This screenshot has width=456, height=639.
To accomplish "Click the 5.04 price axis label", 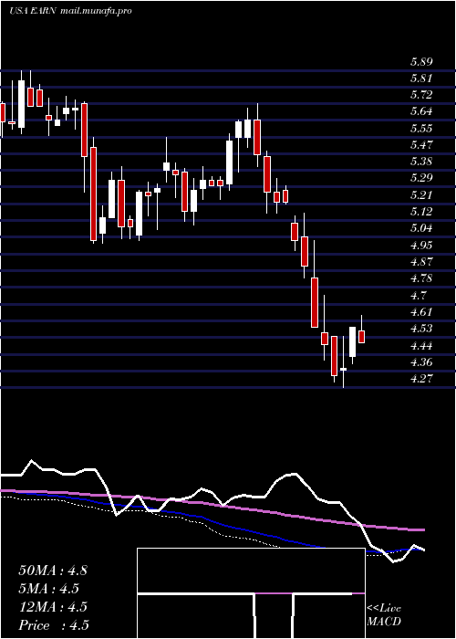I will (x=421, y=228).
